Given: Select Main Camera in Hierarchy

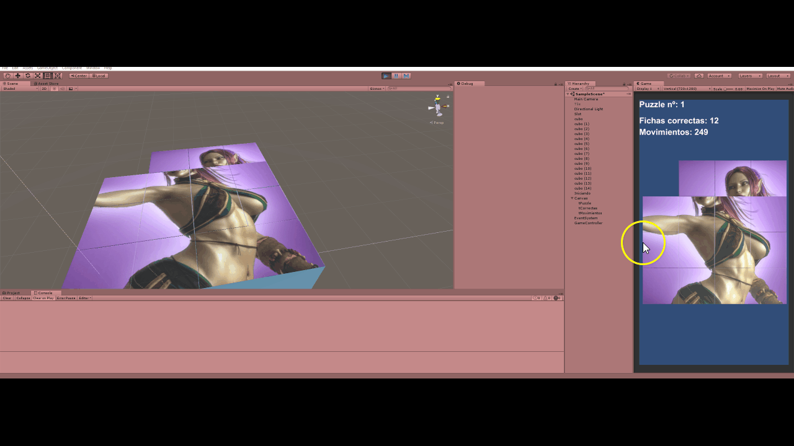Looking at the screenshot, I should (x=586, y=99).
